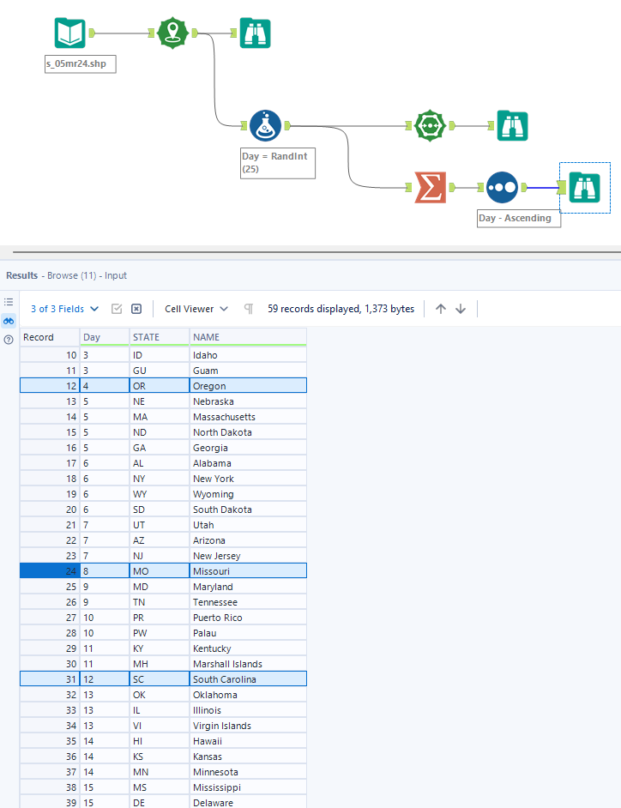The height and width of the screenshot is (808, 621).
Task: Open the Browse tool connected to Sort
Action: point(584,187)
